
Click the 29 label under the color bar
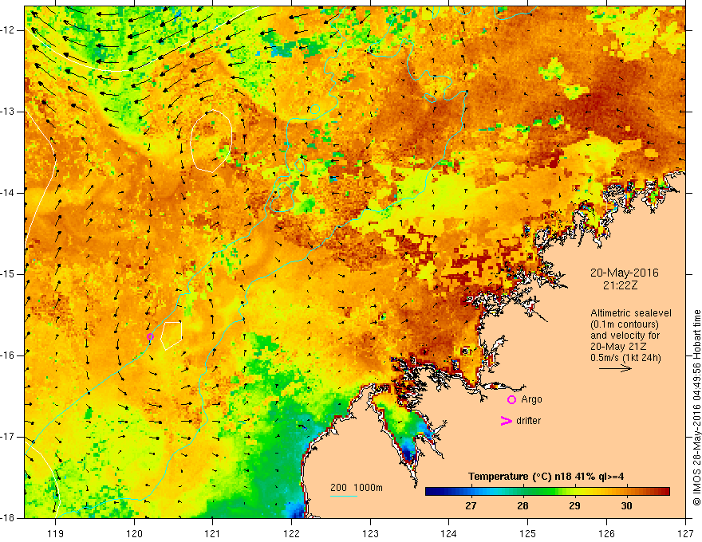tap(574, 506)
